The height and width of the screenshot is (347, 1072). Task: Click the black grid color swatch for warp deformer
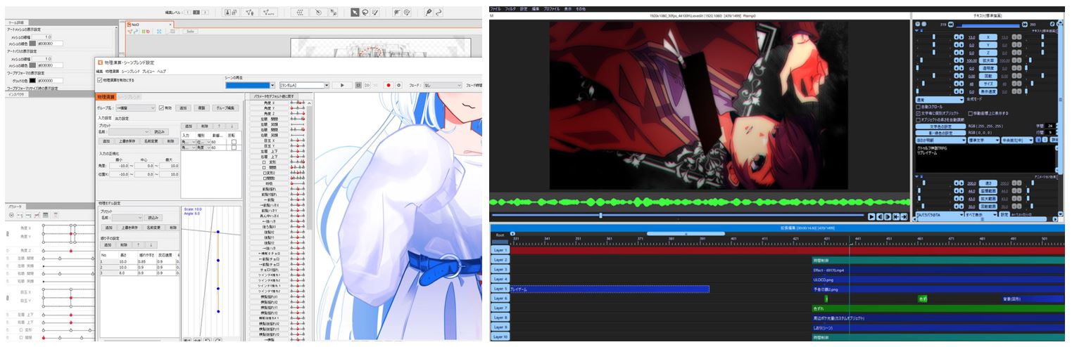tap(32, 81)
